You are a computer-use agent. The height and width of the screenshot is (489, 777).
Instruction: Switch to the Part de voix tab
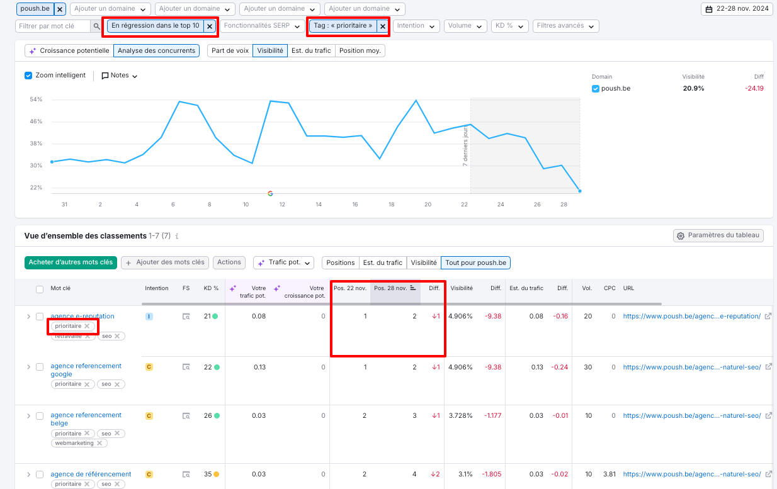(x=230, y=50)
